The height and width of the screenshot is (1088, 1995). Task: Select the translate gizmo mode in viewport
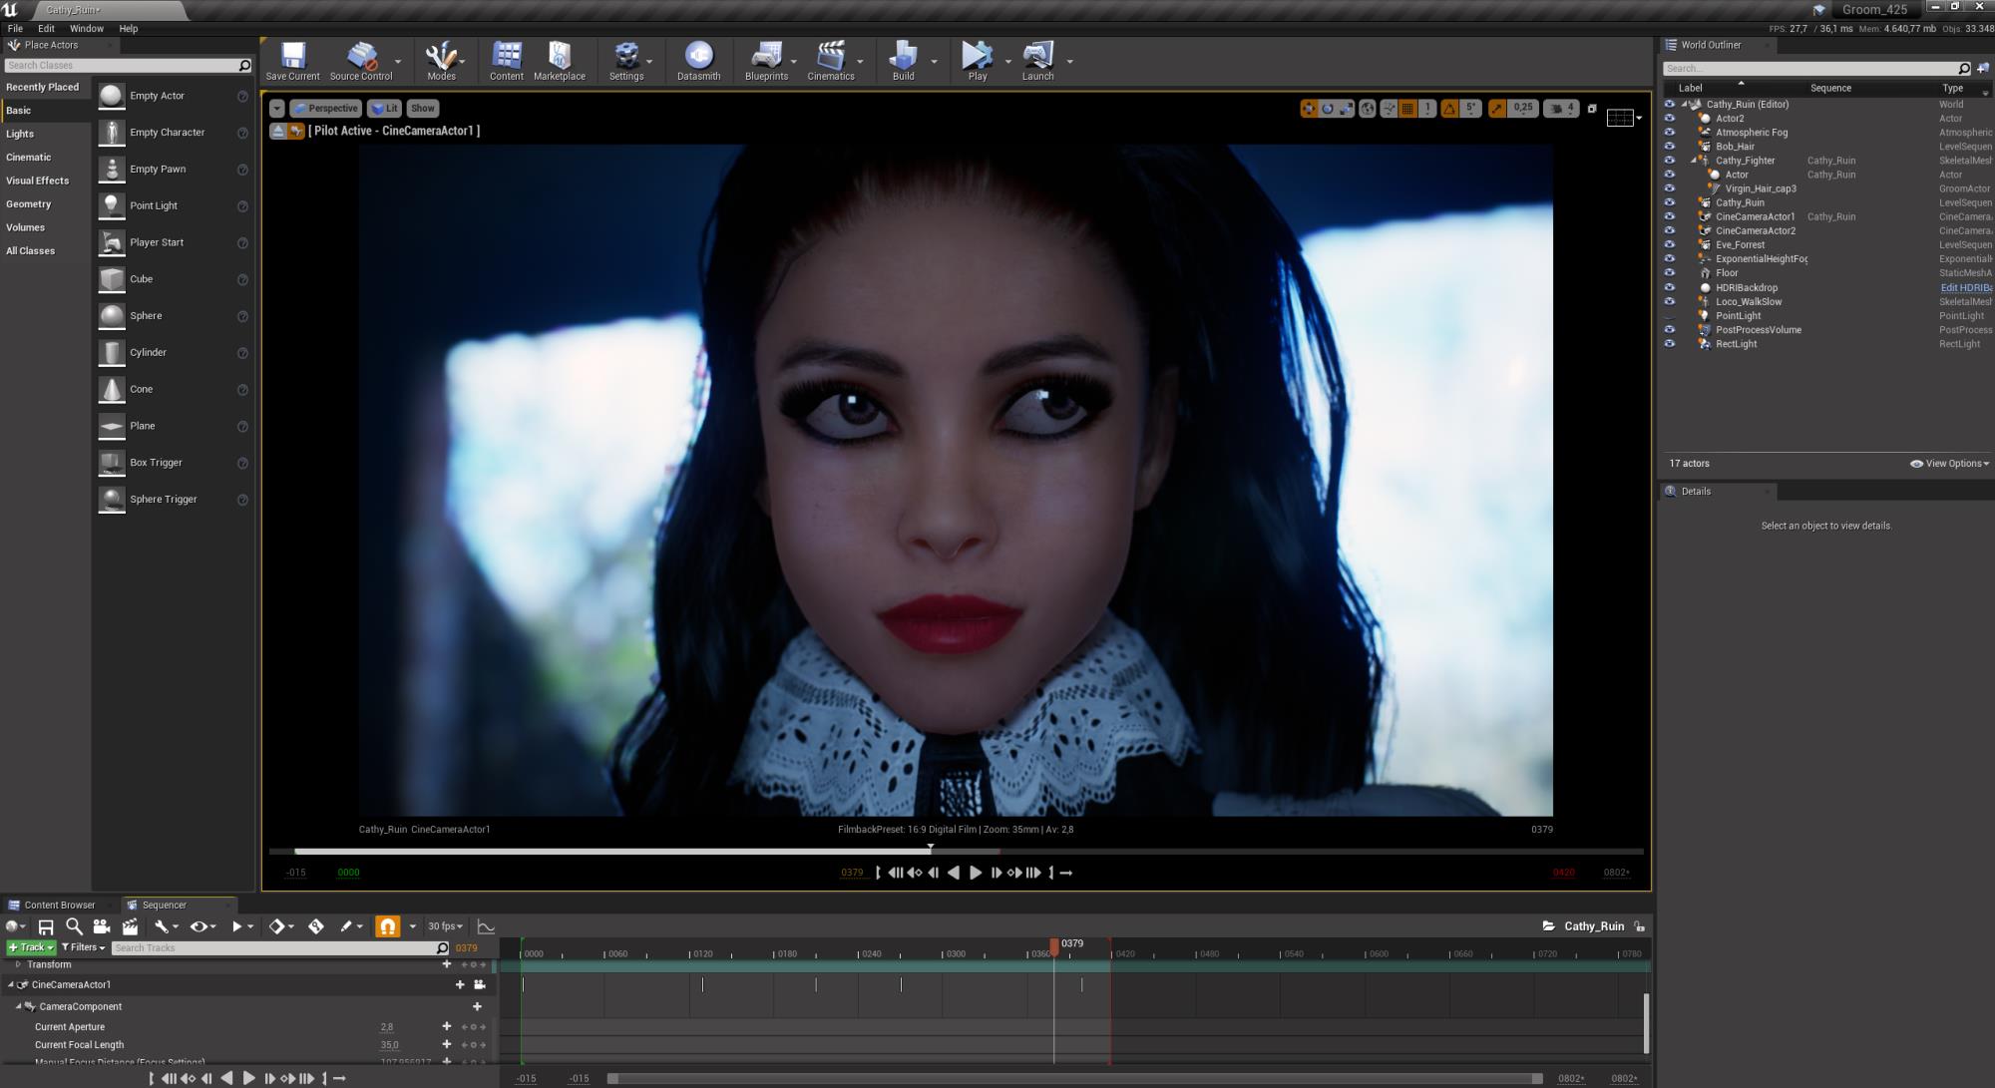coord(1309,109)
